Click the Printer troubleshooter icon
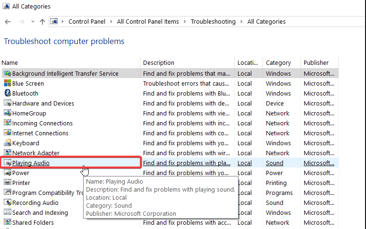This screenshot has width=366, height=229. [x=7, y=183]
